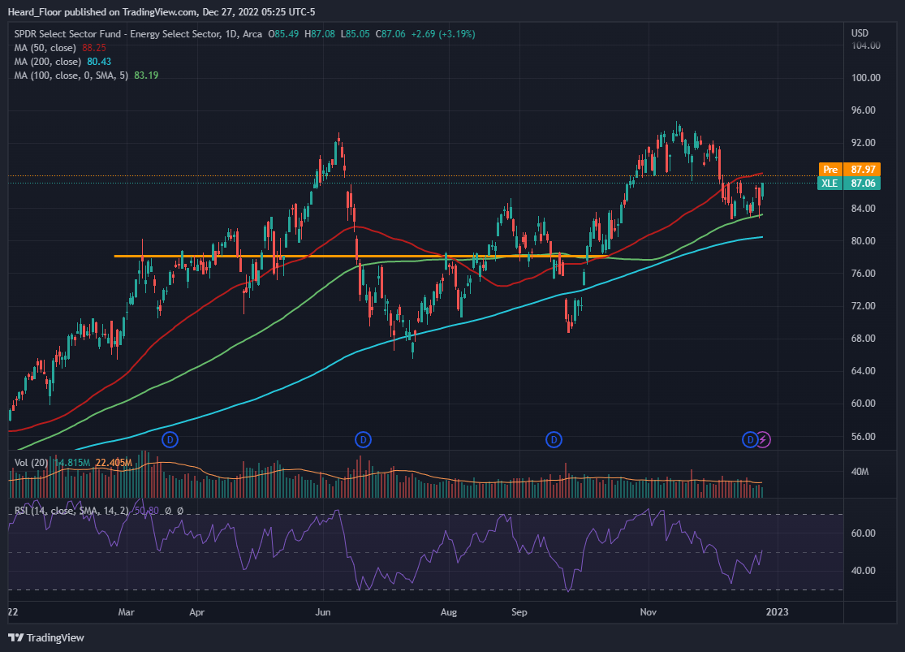Click the 40M volume axis label
The width and height of the screenshot is (905, 652).
pos(860,472)
